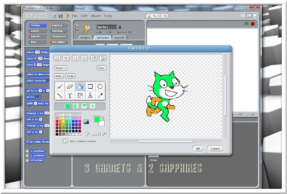Open the Help menu
The image size is (287, 194).
108,16
